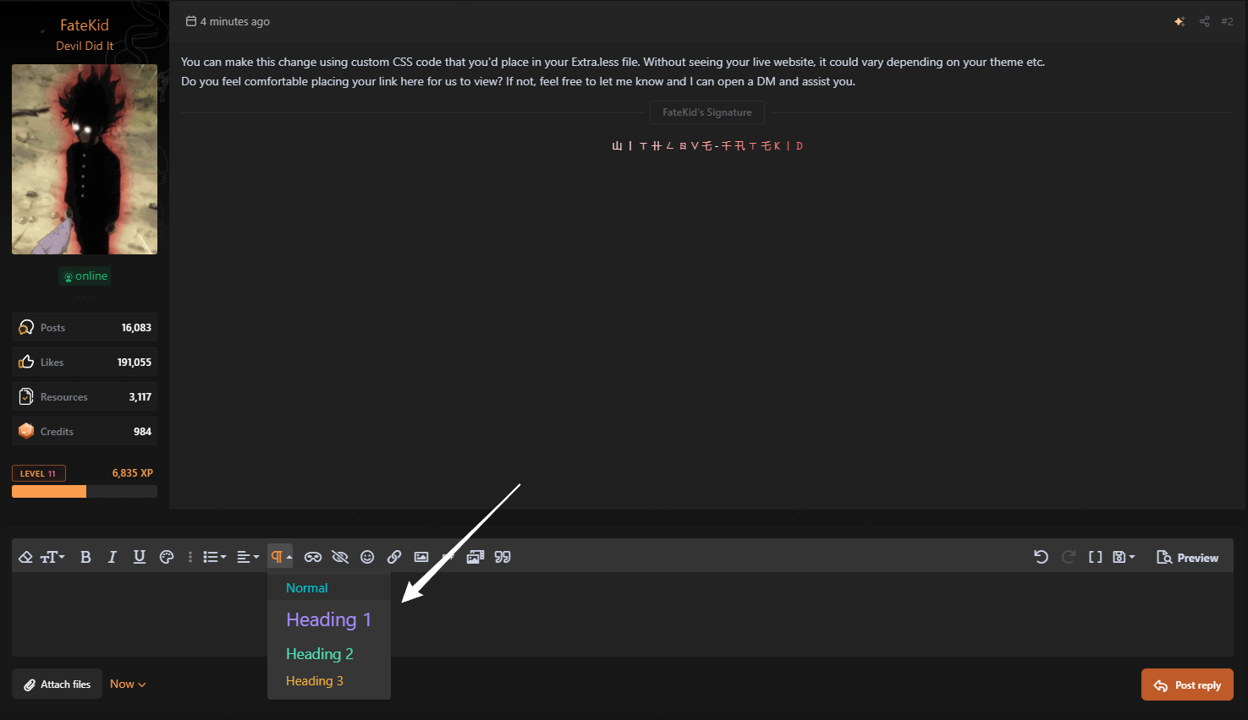Click the signature stylized text line

[707, 145]
